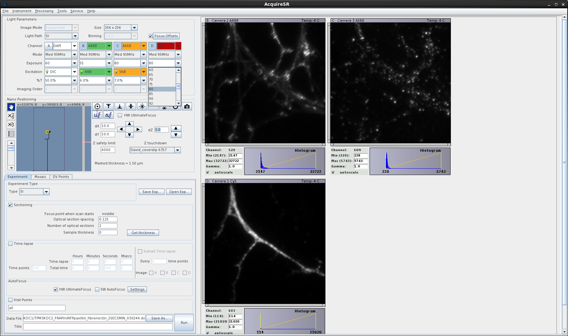Click the circle-dot center stage icon
Screen dimensions: 568x336
97,106
